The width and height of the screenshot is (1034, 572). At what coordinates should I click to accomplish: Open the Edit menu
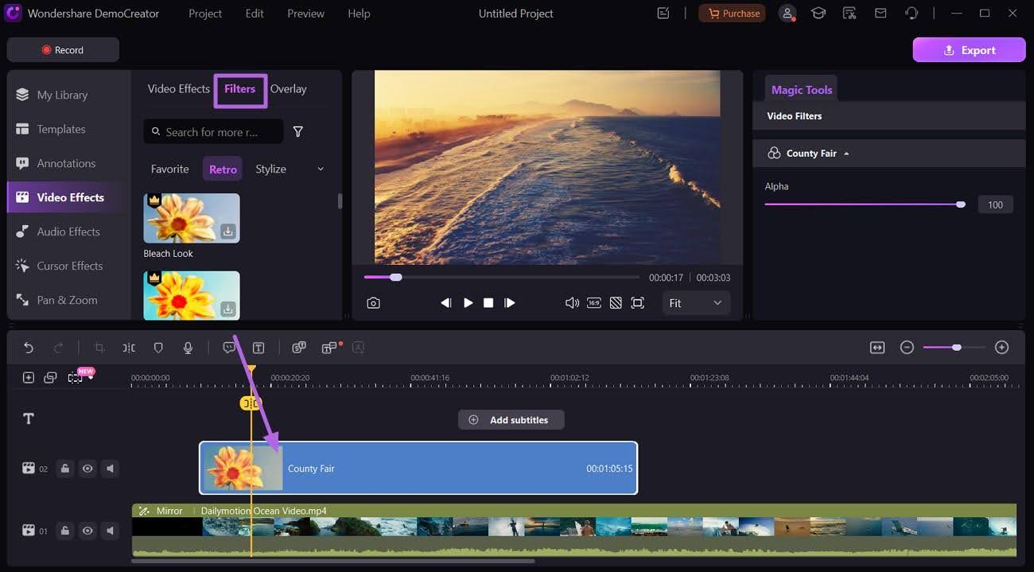point(255,14)
